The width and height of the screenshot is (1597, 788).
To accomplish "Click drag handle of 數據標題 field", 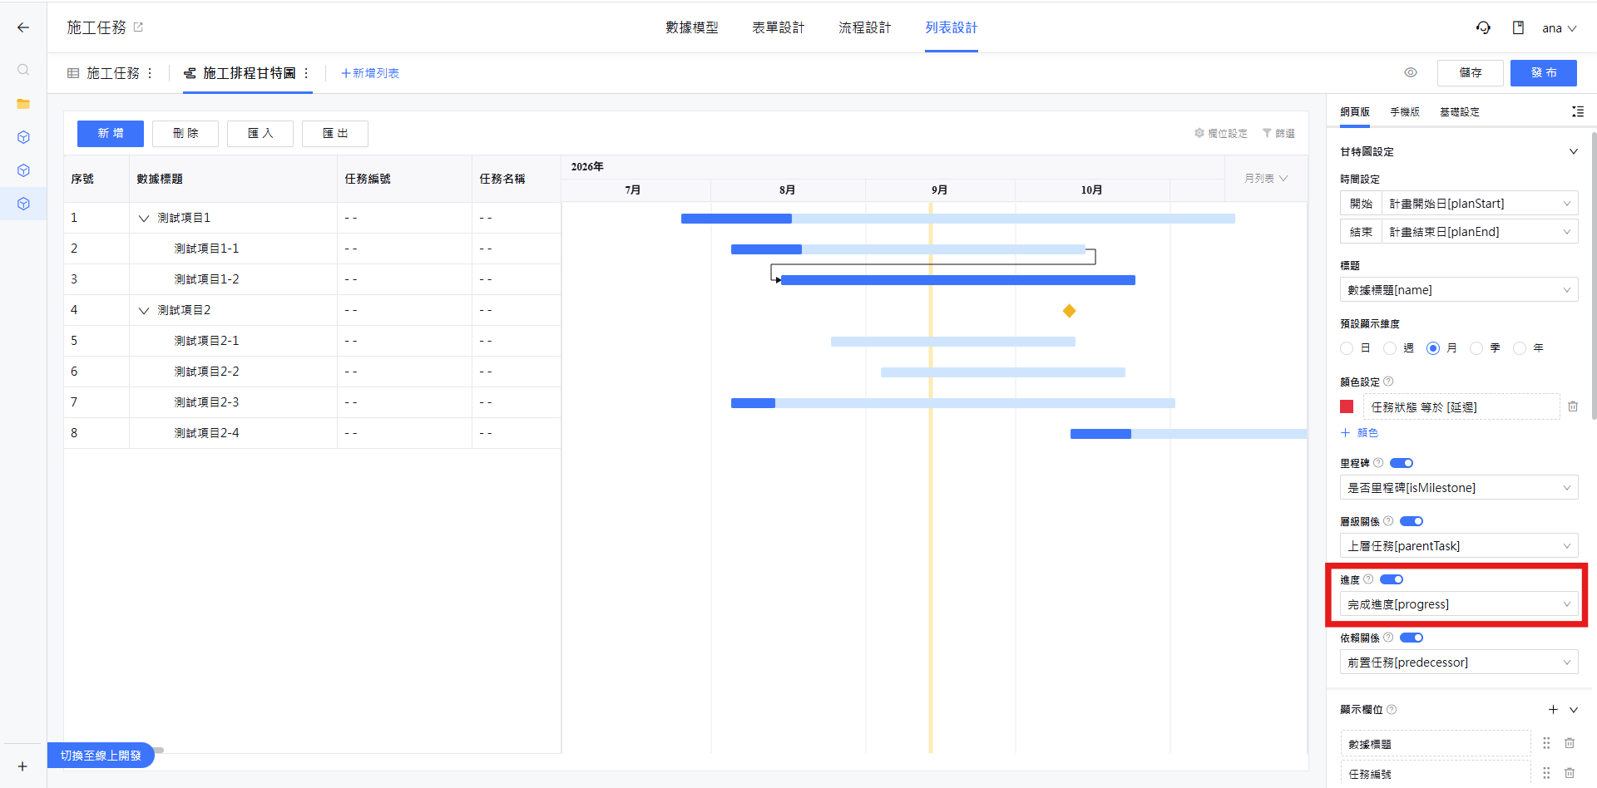I will point(1546,743).
